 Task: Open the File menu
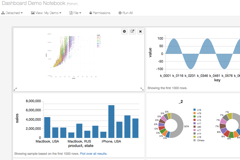pyautogui.click(x=75, y=13)
